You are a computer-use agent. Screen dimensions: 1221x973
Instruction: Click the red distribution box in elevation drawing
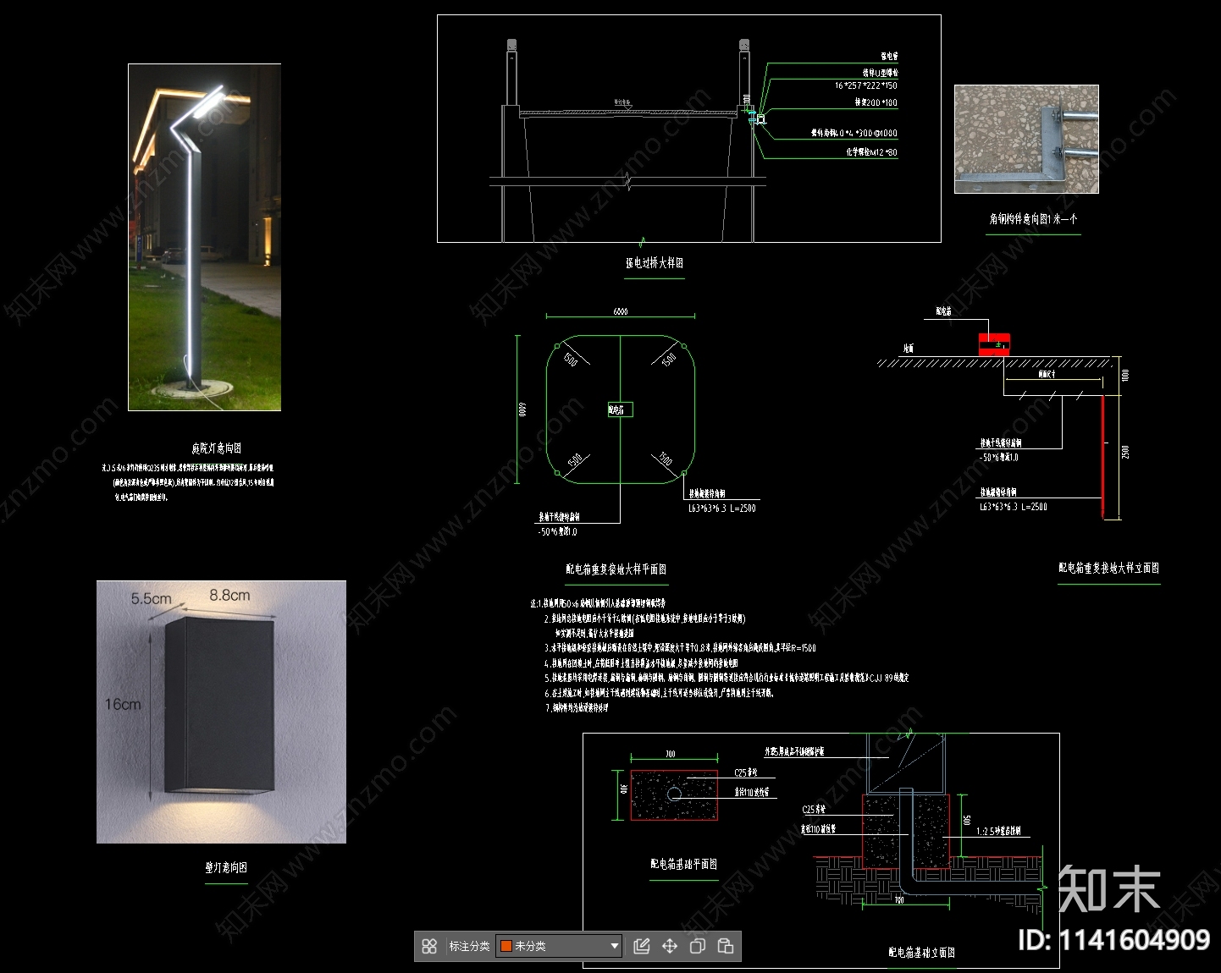click(x=994, y=344)
